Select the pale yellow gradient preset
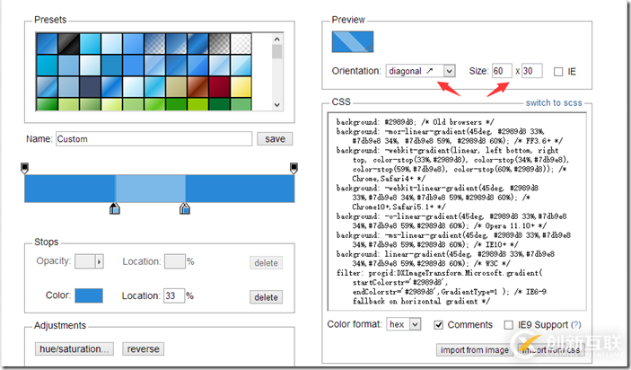 pos(241,87)
